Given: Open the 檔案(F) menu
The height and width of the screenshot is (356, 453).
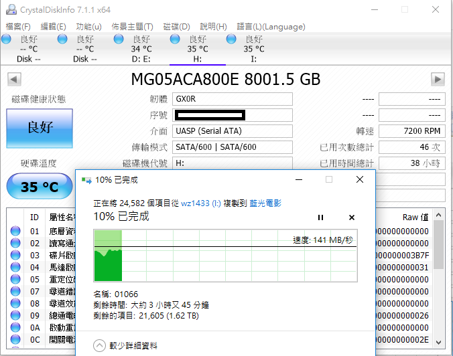Looking at the screenshot, I should coord(18,27).
